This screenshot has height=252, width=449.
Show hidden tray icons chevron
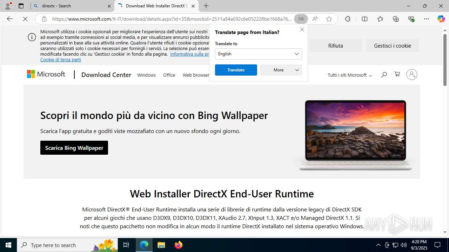tap(378, 245)
